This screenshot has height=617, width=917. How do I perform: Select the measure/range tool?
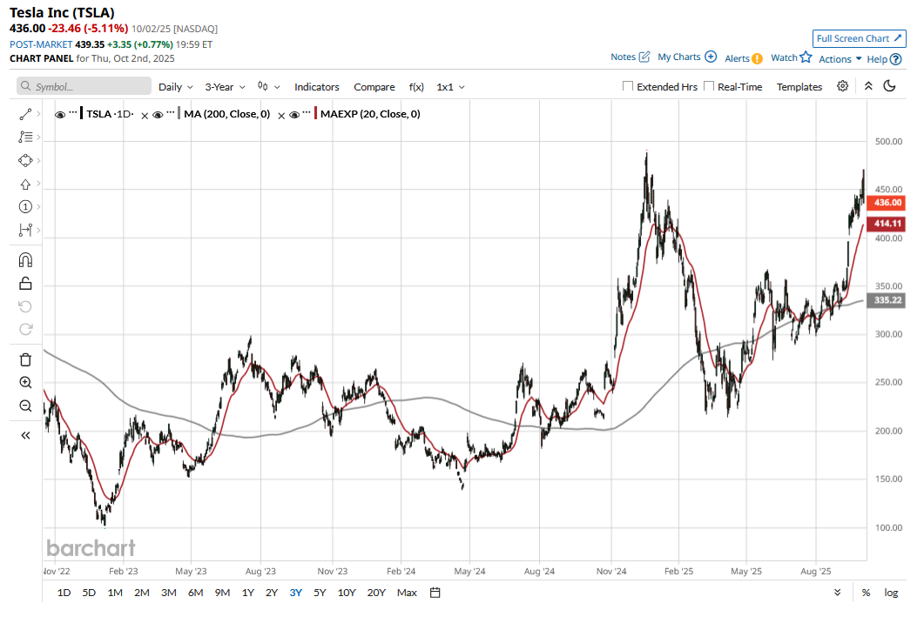coord(25,231)
